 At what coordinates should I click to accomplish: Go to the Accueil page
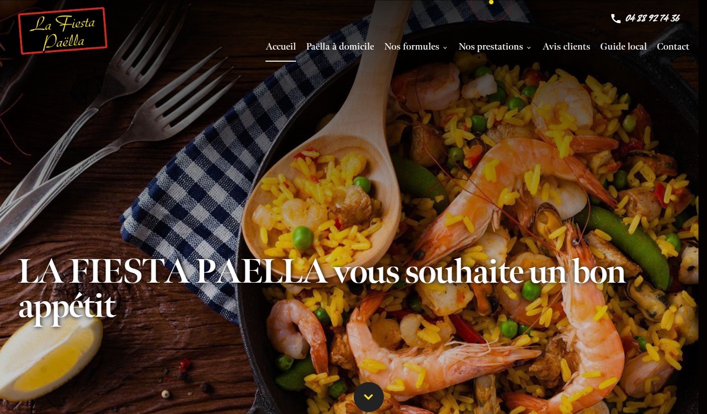point(280,47)
